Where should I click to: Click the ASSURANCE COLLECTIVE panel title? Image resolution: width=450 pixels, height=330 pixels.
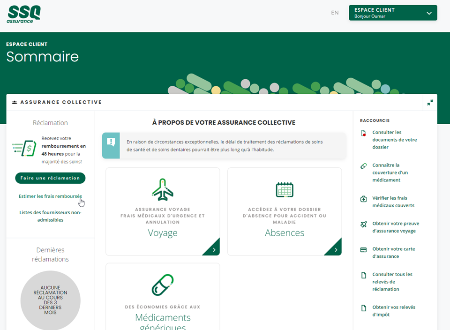click(x=61, y=102)
